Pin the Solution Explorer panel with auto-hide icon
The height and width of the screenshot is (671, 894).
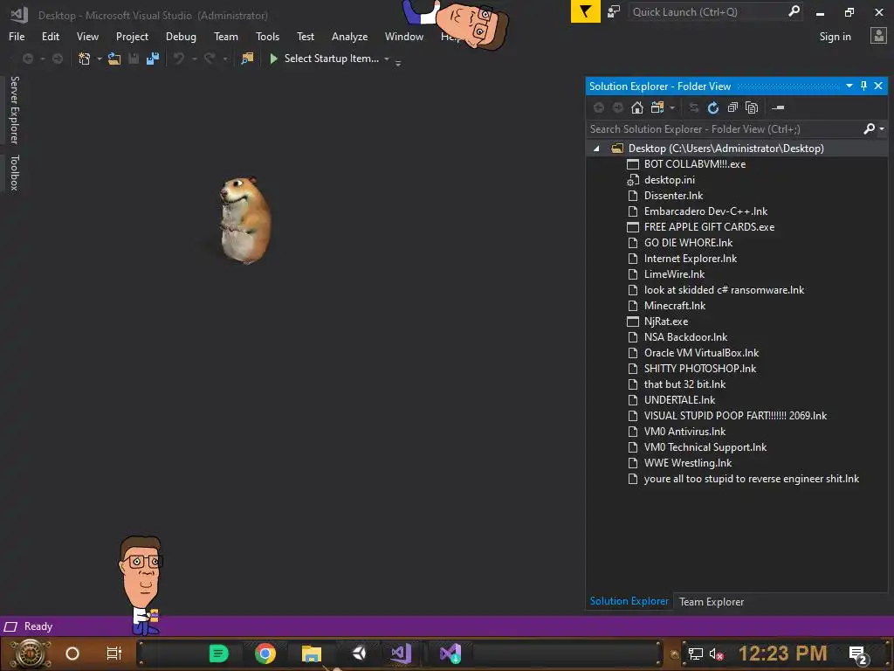[x=863, y=86]
